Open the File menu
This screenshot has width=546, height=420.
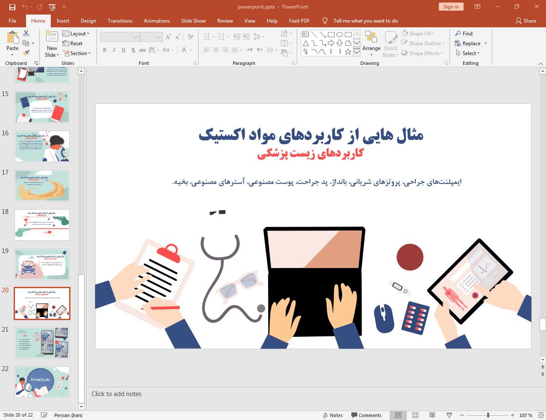[x=12, y=21]
